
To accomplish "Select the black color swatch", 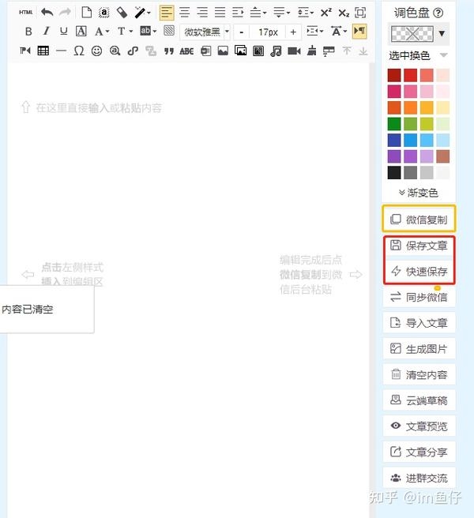I will pos(394,173).
